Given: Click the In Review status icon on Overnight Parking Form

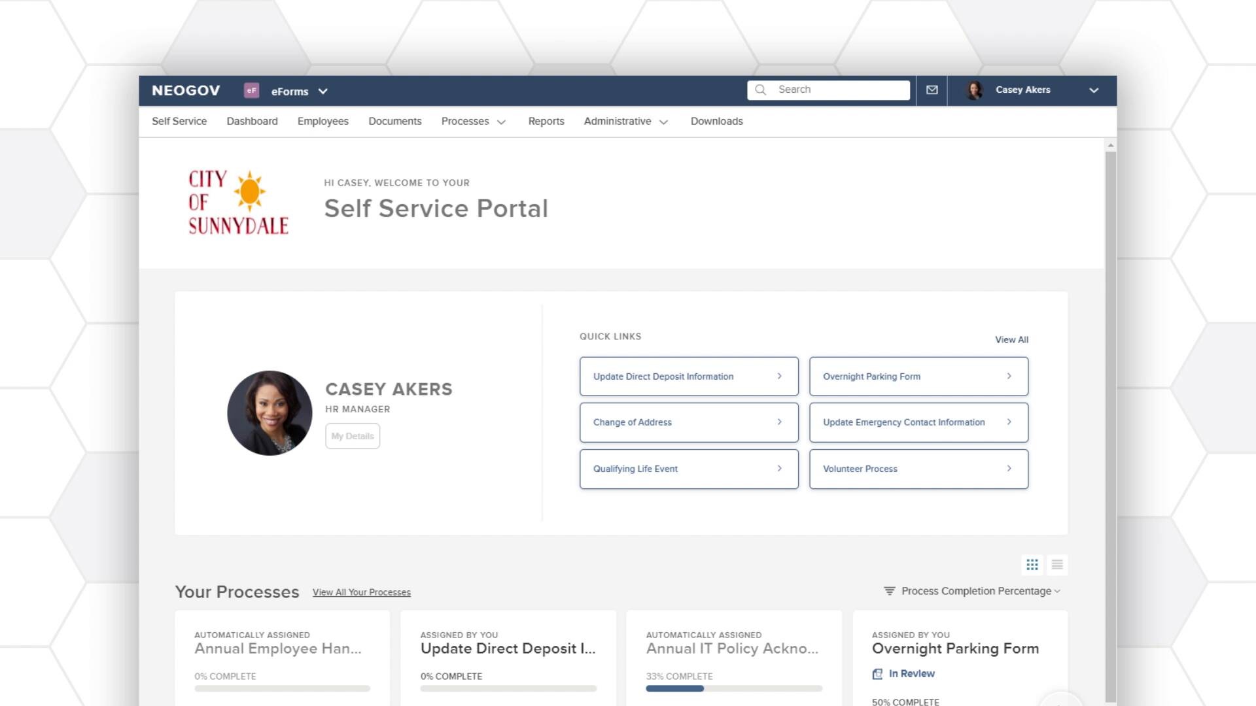Looking at the screenshot, I should click(877, 673).
